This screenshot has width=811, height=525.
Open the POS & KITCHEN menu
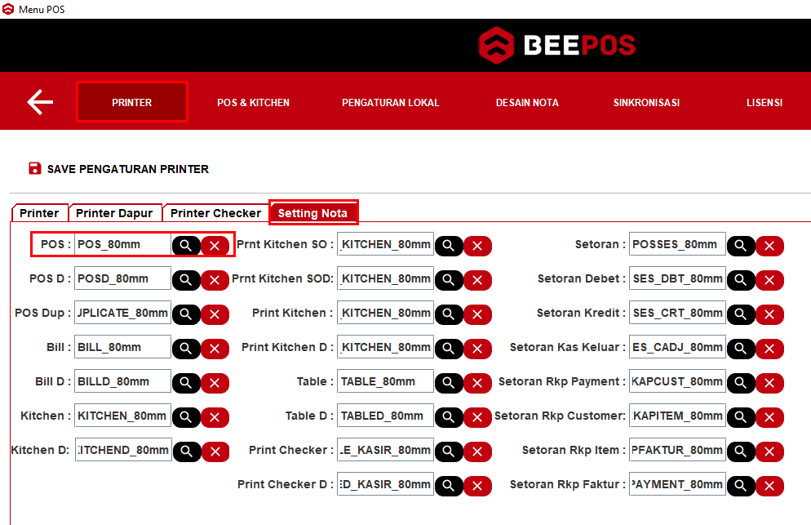tap(253, 103)
